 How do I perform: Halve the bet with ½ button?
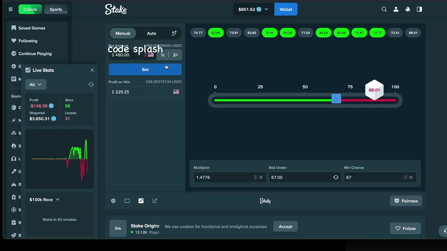click(x=162, y=55)
